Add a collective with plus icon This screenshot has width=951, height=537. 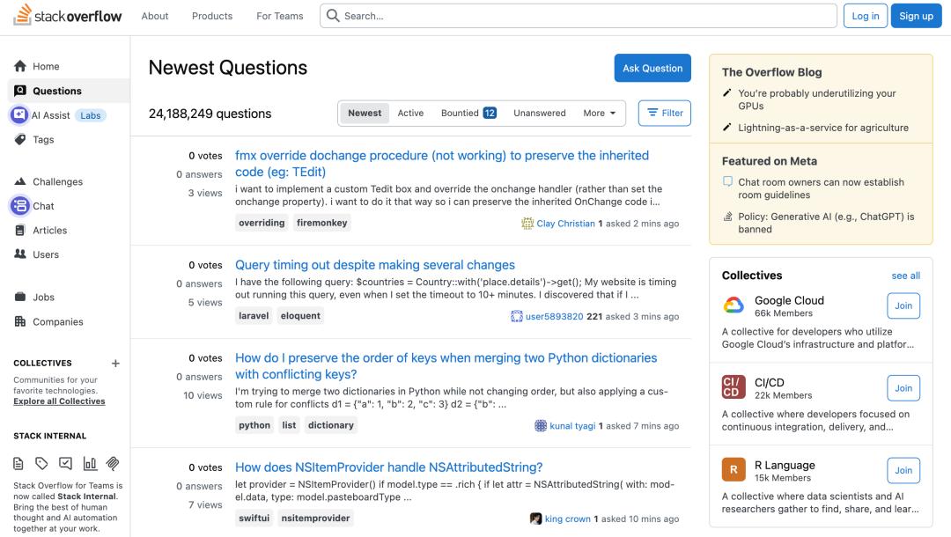tap(115, 363)
